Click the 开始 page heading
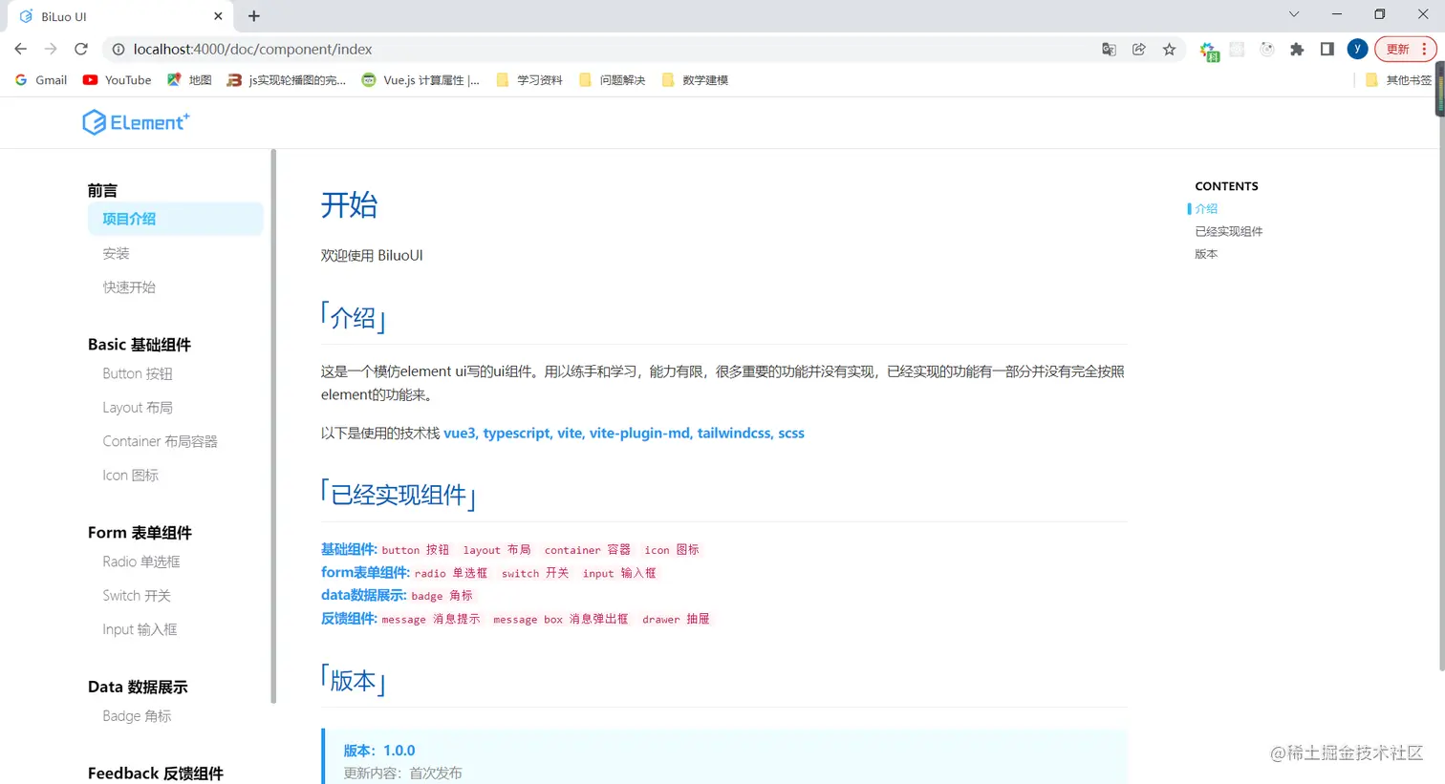The height and width of the screenshot is (784, 1445). pos(349,204)
